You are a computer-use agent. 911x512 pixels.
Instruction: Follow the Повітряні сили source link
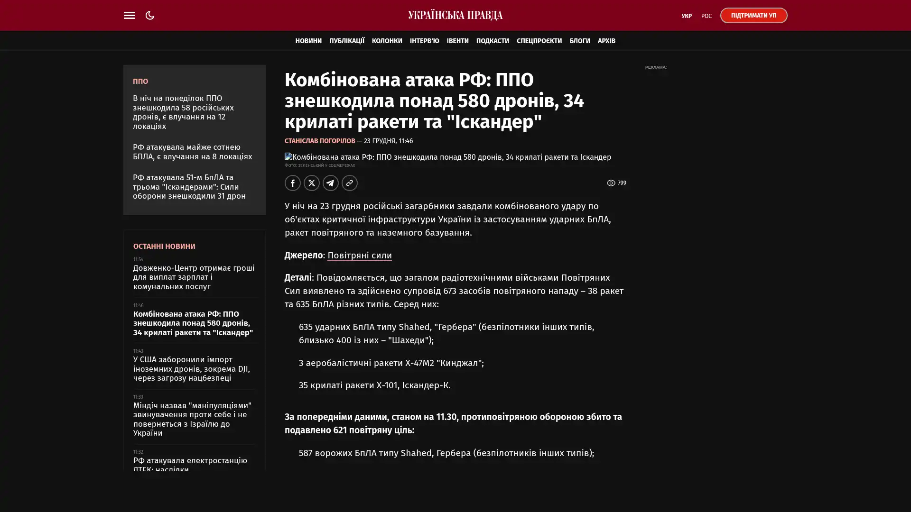click(x=359, y=255)
